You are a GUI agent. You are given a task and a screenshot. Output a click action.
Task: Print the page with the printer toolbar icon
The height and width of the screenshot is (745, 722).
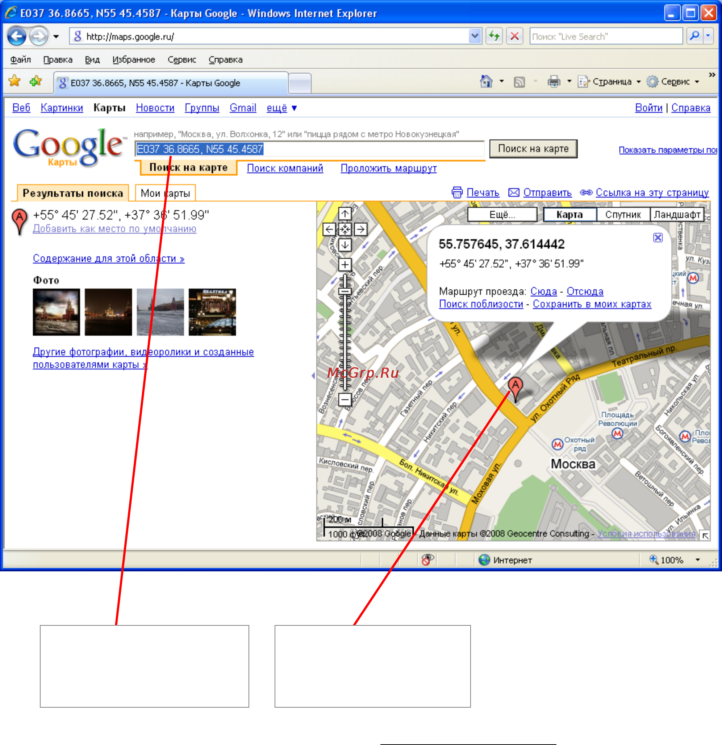554,81
